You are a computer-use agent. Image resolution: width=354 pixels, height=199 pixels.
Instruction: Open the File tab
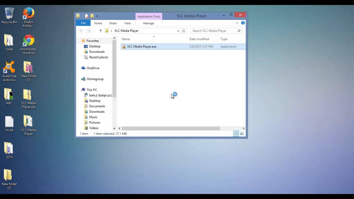[x=83, y=23]
